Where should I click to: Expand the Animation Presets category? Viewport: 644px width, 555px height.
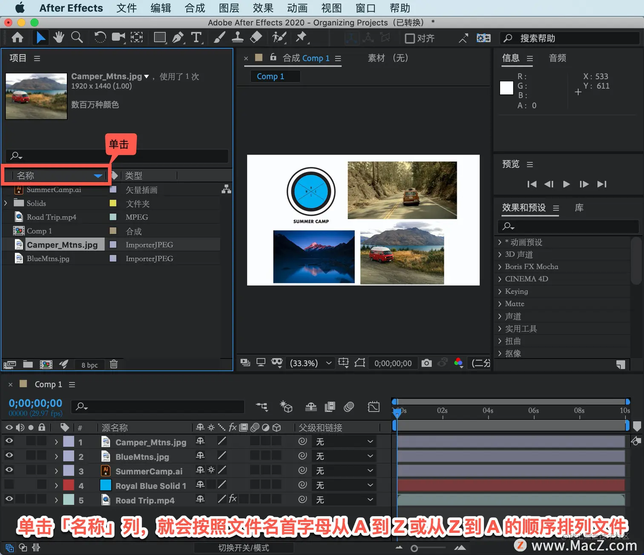[500, 242]
